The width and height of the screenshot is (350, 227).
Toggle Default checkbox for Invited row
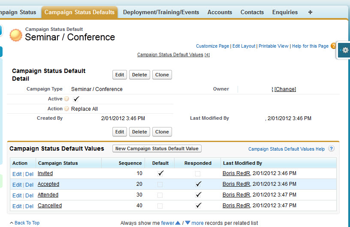(x=160, y=173)
